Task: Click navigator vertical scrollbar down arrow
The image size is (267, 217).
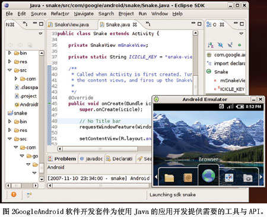Action: pyautogui.click(x=42, y=179)
